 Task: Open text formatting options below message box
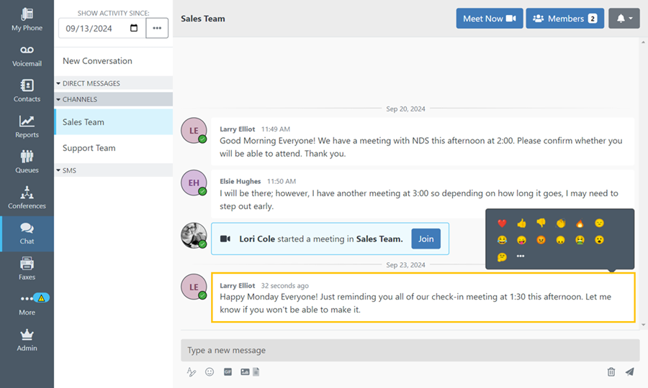point(191,372)
